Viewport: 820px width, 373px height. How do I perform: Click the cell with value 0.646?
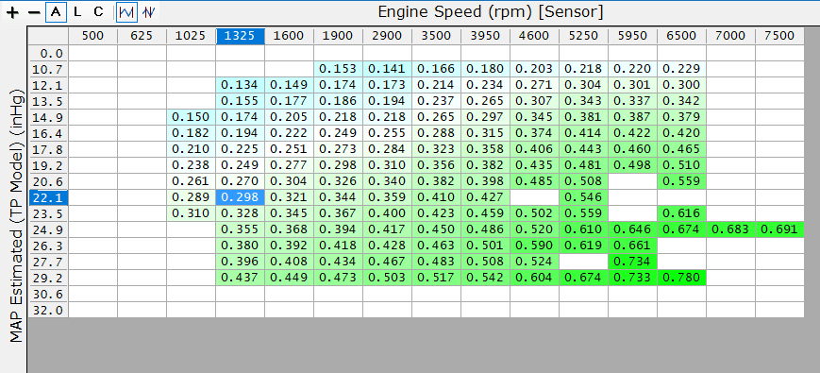633,229
